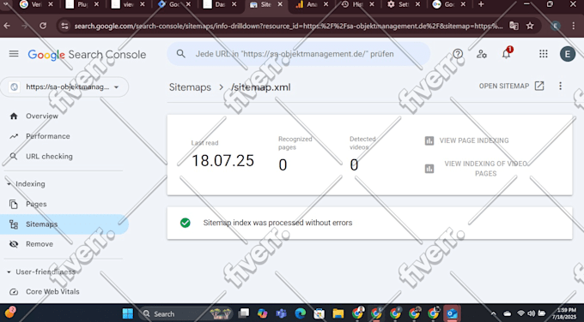Click the URL checking magnifier icon
The image size is (584, 322).
pyautogui.click(x=14, y=157)
